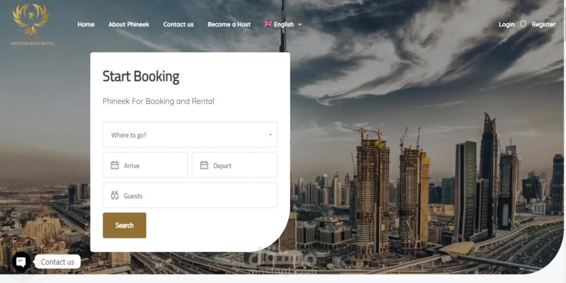Expand the English language dropdown chevron
The height and width of the screenshot is (283, 566).
click(x=300, y=25)
